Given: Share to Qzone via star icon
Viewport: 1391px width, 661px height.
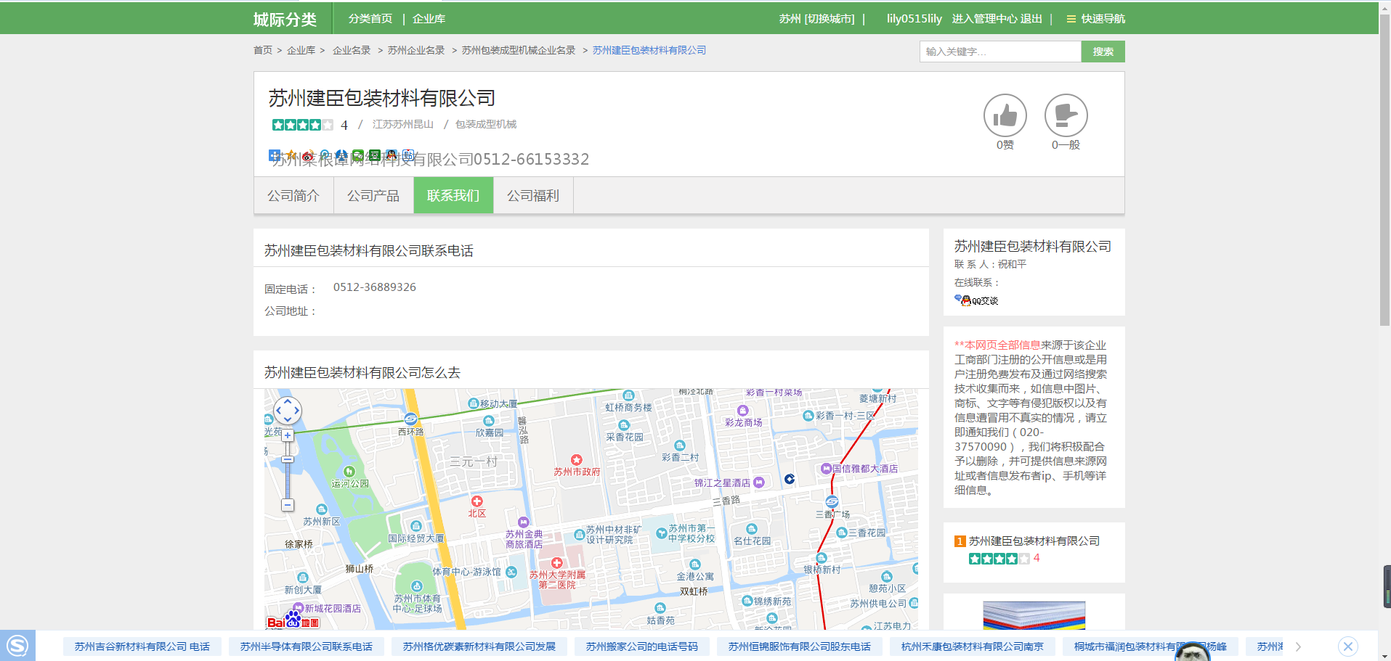Looking at the screenshot, I should [x=291, y=155].
